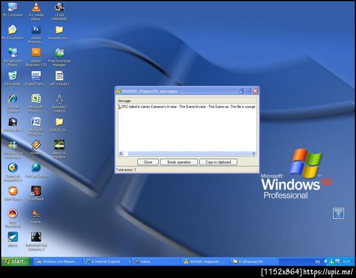Launch the GOM Player desktop shortcut

coord(12,194)
